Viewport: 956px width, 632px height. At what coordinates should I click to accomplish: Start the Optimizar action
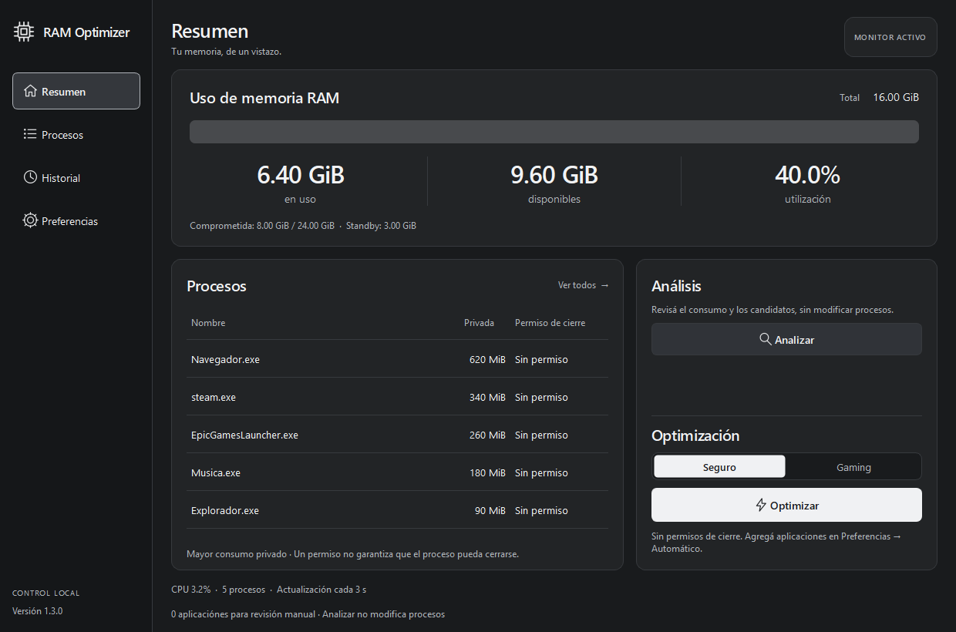786,506
